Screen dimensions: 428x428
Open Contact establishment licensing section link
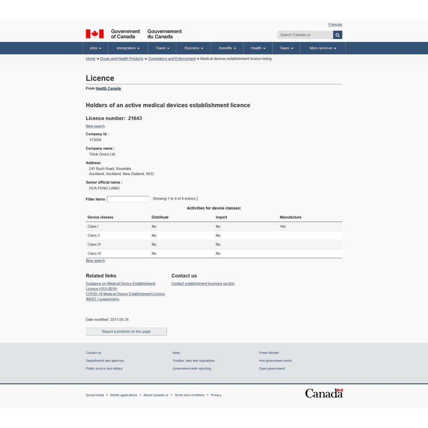click(203, 284)
